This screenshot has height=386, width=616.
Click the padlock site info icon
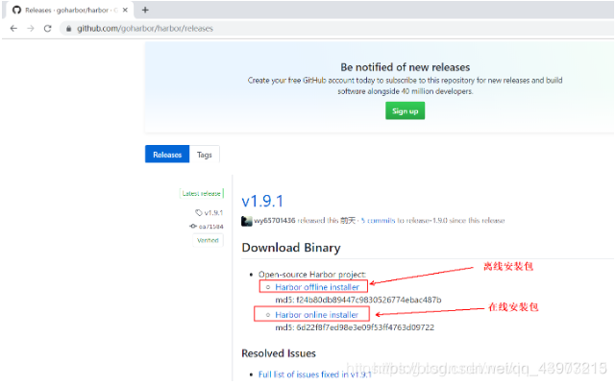69,29
